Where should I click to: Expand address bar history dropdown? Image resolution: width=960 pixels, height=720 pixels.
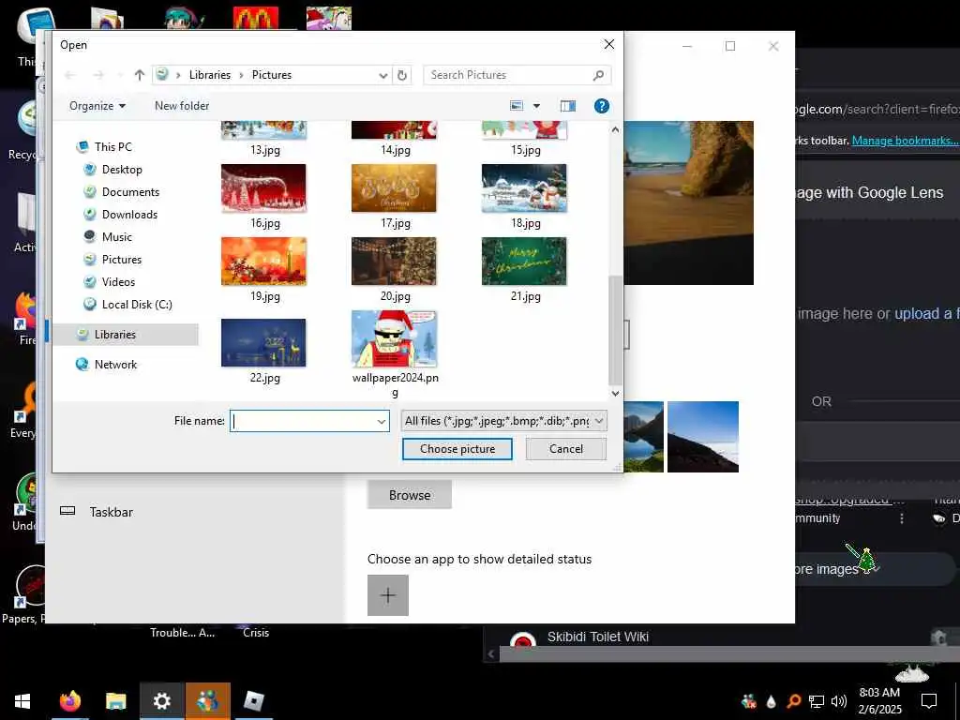tap(383, 75)
